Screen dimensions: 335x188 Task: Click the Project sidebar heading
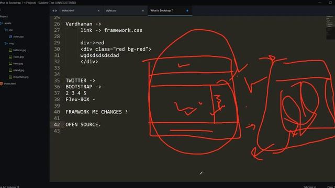[4, 17]
